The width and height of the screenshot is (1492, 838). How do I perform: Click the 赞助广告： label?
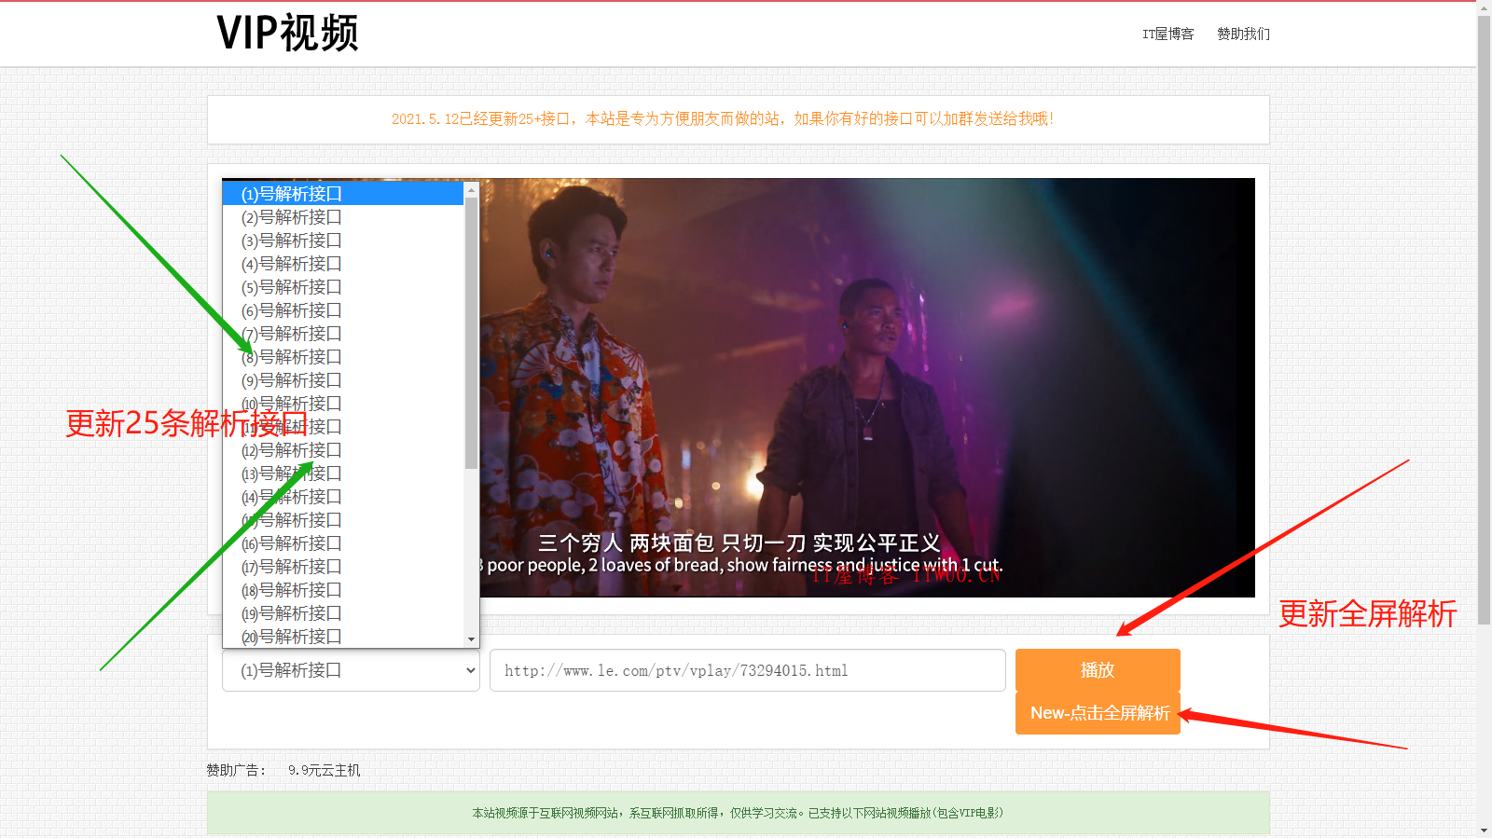(237, 770)
